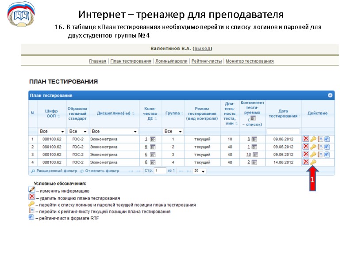Delete row 2 with its red X icon
The image size is (354, 265).
(306, 147)
